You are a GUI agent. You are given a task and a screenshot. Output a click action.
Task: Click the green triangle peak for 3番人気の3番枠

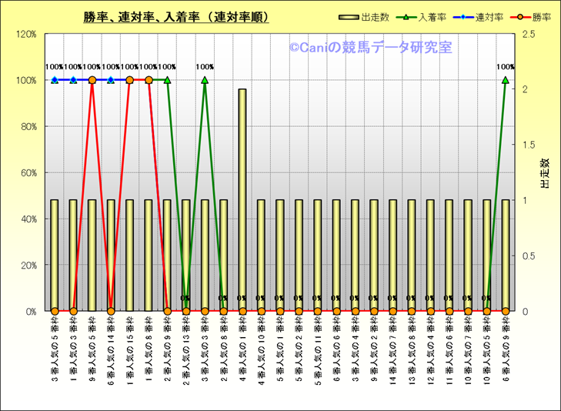pos(205,80)
